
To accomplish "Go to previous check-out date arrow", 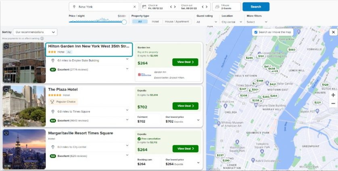I will [x=202, y=7].
